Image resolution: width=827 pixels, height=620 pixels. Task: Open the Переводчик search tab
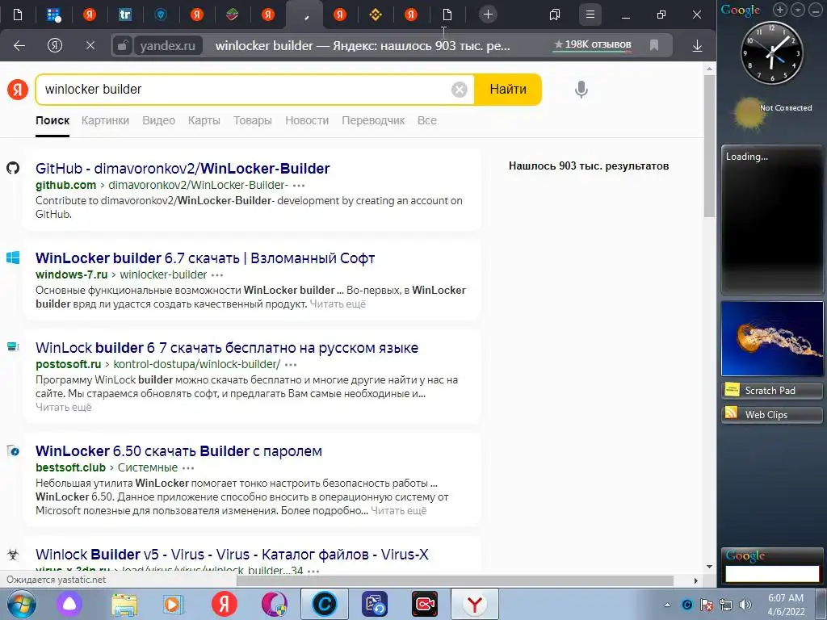coord(373,120)
